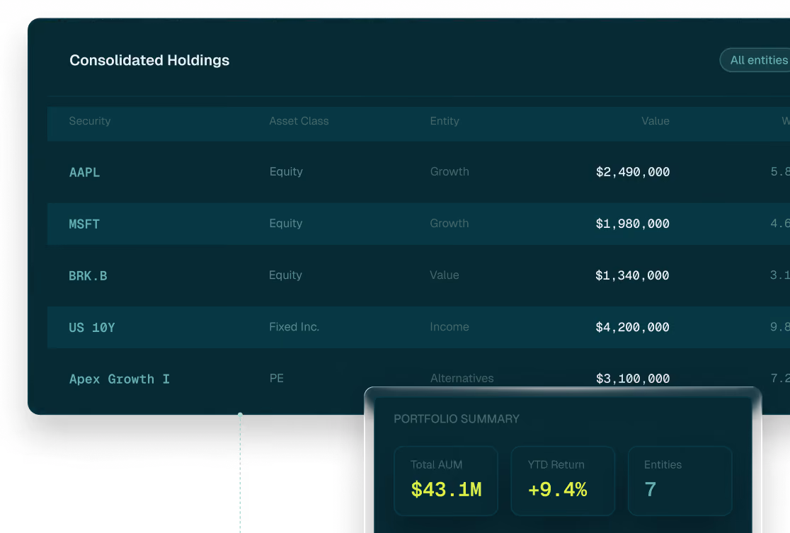Image resolution: width=790 pixels, height=533 pixels.
Task: Click Growth entity in AAPL row
Action: coord(450,172)
